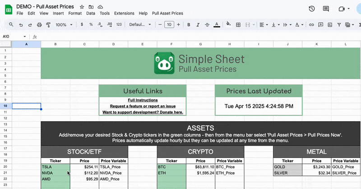Open the Data menu

[91, 14]
